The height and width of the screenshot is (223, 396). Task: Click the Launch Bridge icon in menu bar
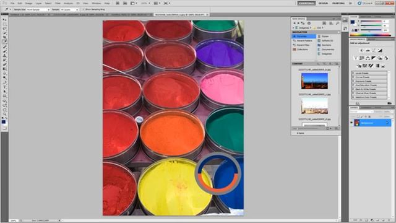tap(118, 3)
